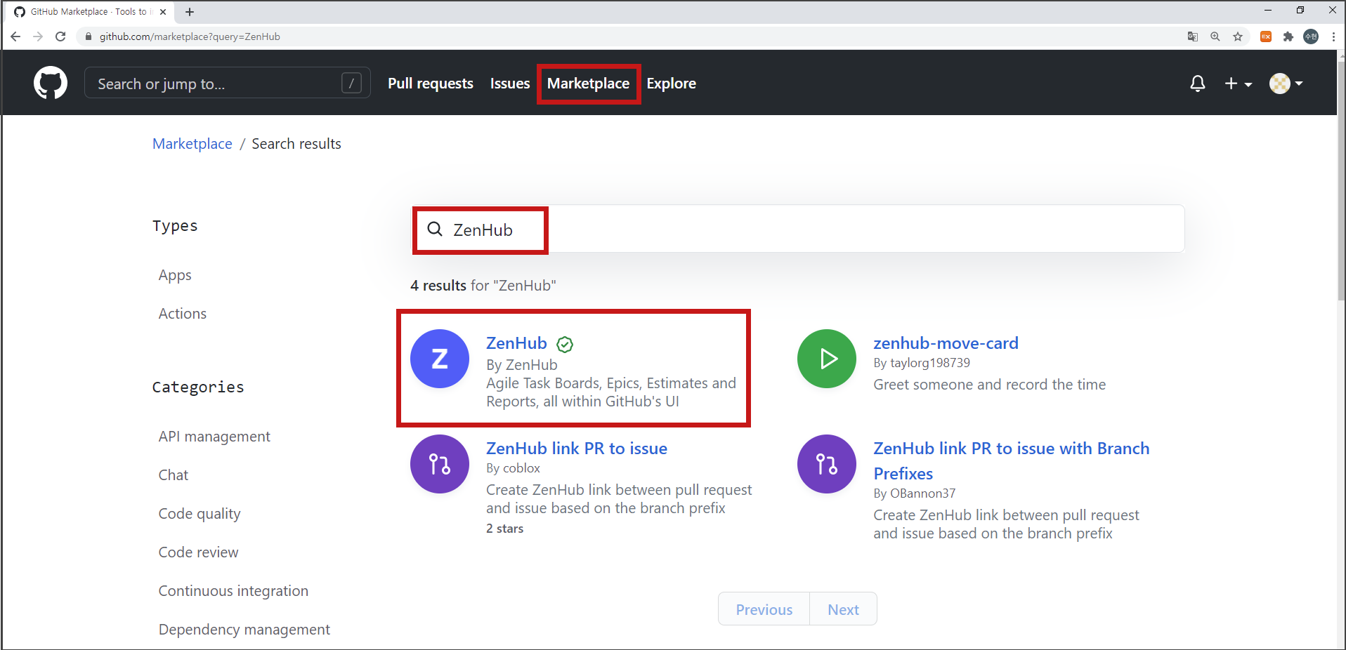The image size is (1346, 650).
Task: Select the Chat category
Action: (x=174, y=475)
